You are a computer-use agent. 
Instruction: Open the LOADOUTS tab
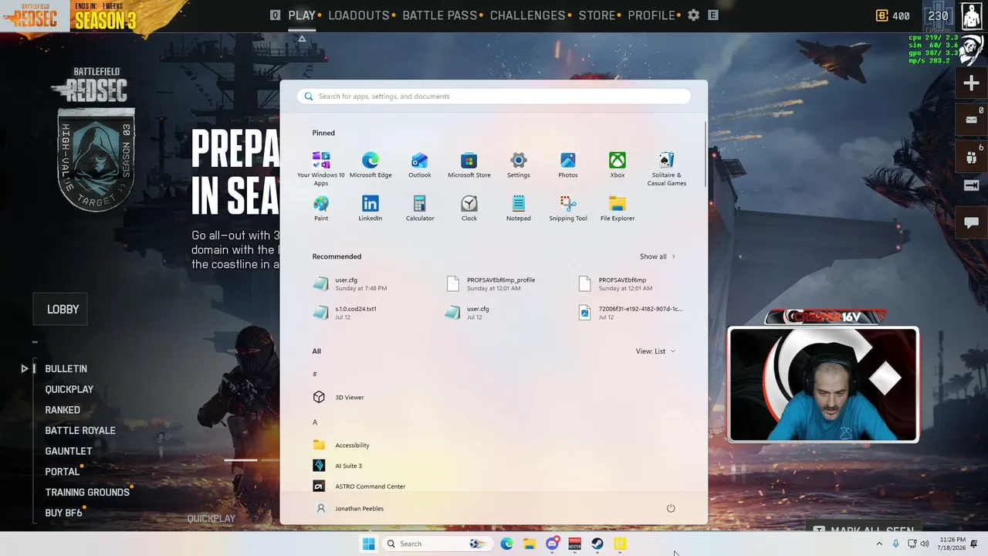pos(359,15)
